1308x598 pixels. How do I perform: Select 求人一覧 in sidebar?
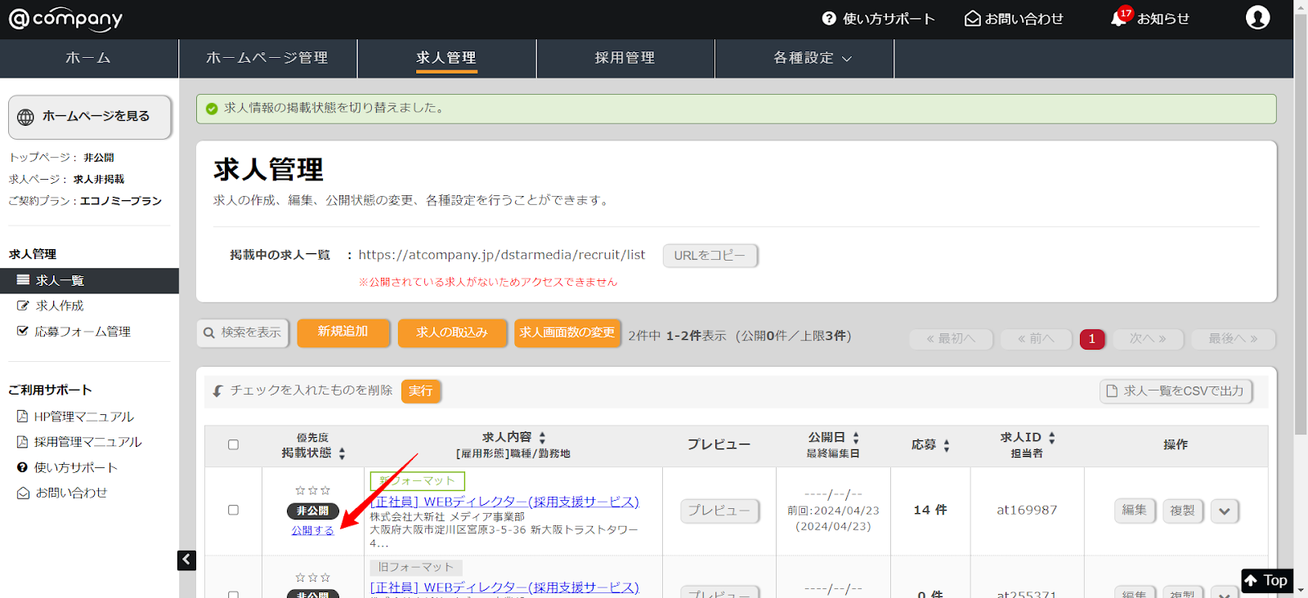point(89,280)
